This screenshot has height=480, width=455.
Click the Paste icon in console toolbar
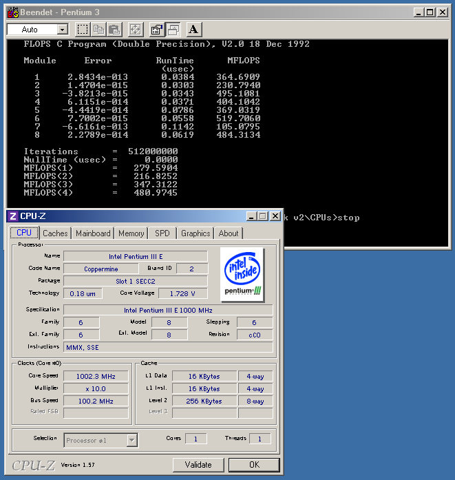point(114,30)
